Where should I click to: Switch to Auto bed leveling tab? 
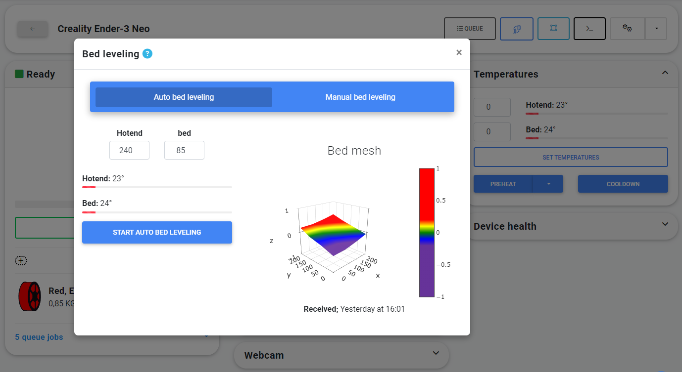click(184, 97)
